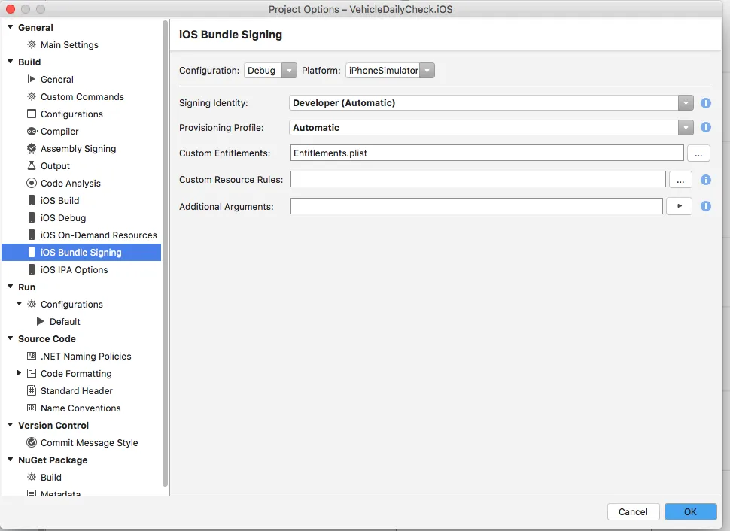Click the Commit Message Style check icon

32,443
